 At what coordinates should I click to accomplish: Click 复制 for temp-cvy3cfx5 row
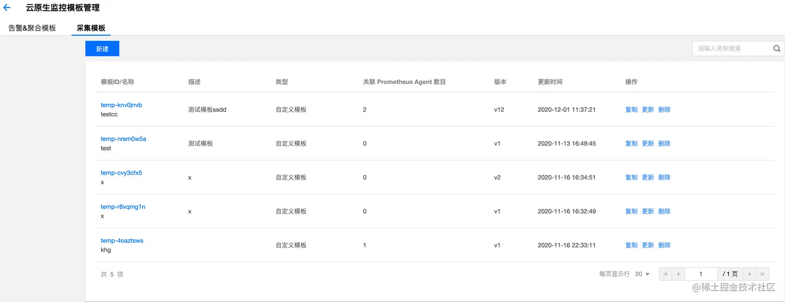[631, 177]
